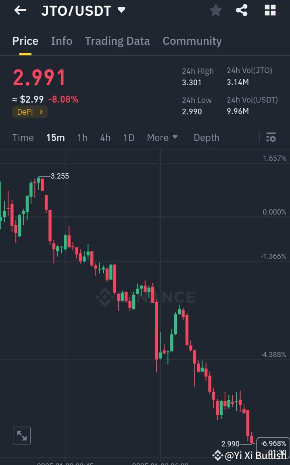The width and height of the screenshot is (290, 465).
Task: Stay on the Price tab
Action: pos(25,41)
